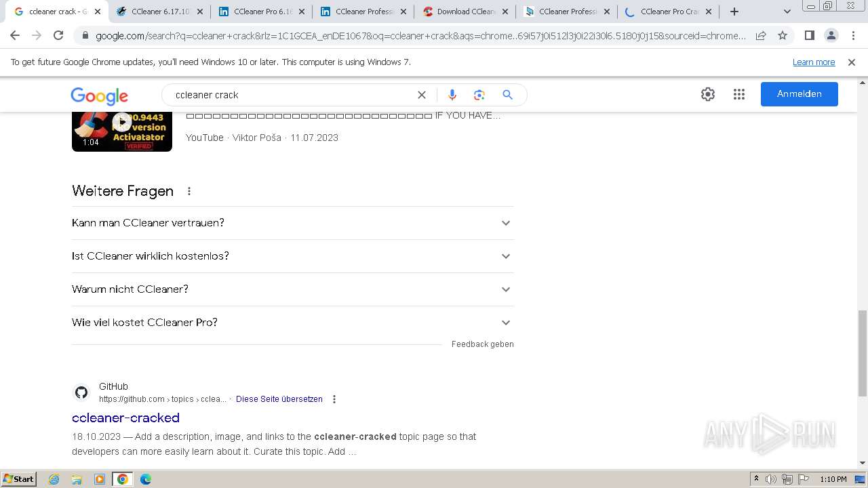The image size is (868, 488).
Task: Expand Warum nicht CCleaner? question
Action: point(293,289)
